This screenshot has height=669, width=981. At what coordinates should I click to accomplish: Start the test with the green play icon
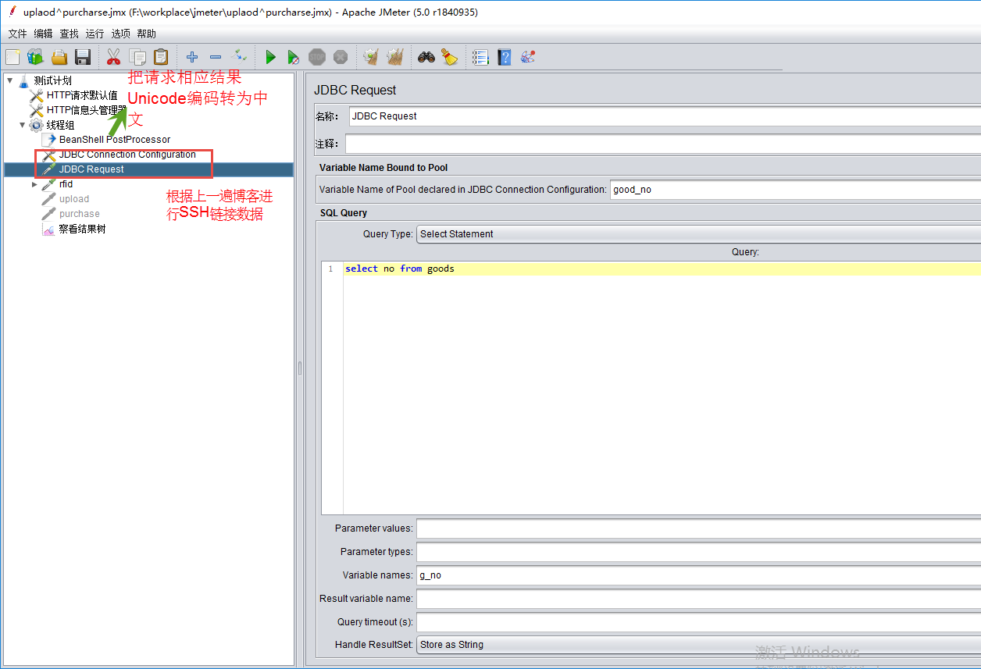pyautogui.click(x=270, y=57)
